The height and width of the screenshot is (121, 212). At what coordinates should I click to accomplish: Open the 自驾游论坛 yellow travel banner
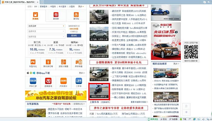(56, 95)
